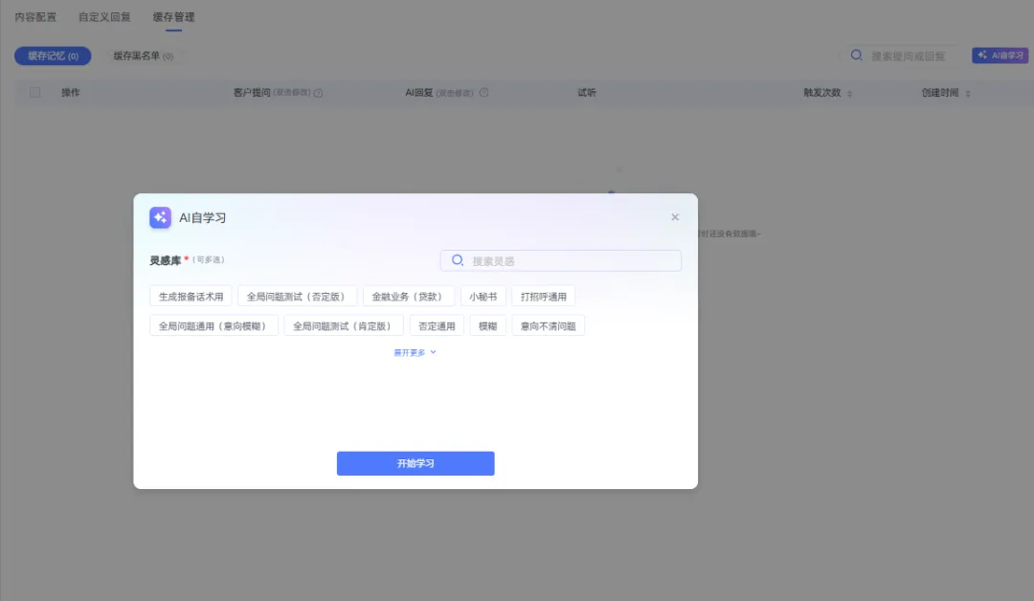The height and width of the screenshot is (601, 1034).
Task: Click the 开始学习 button
Action: pos(416,463)
